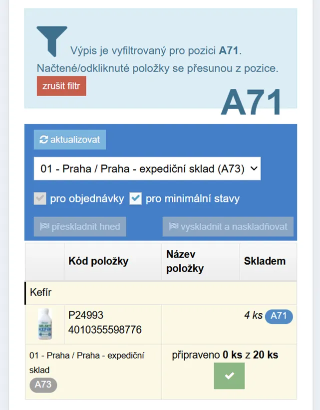This screenshot has height=410, width=320.
Task: Click the aktualizovat button
Action: click(70, 139)
